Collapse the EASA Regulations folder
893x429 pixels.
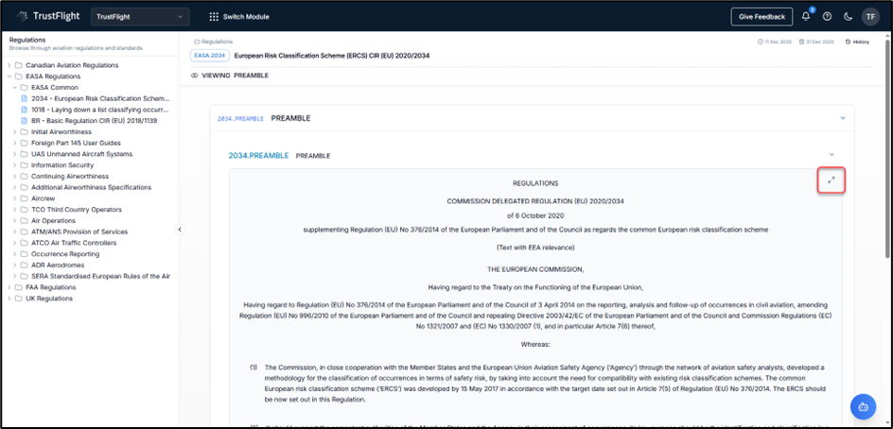click(9, 77)
